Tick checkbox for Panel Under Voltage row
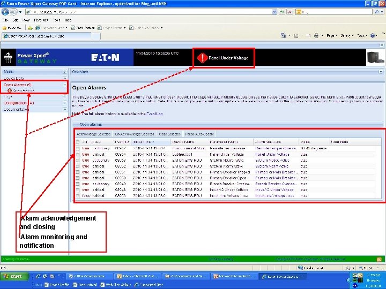 [78, 154]
